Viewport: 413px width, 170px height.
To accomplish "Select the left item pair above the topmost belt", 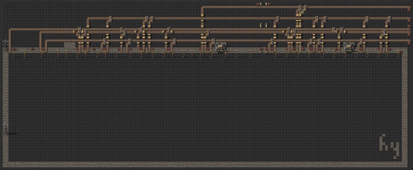I will click(x=260, y=4).
